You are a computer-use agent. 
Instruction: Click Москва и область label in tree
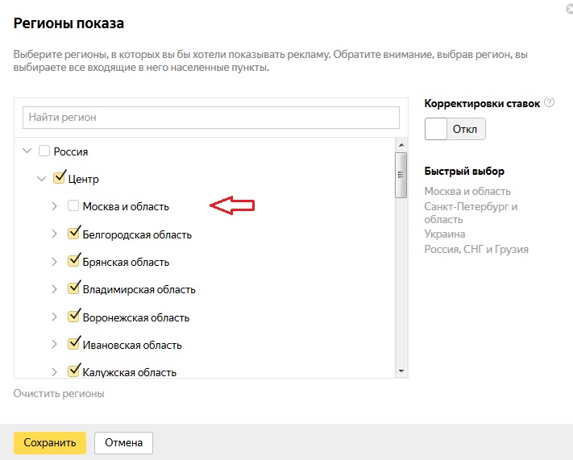tap(126, 206)
